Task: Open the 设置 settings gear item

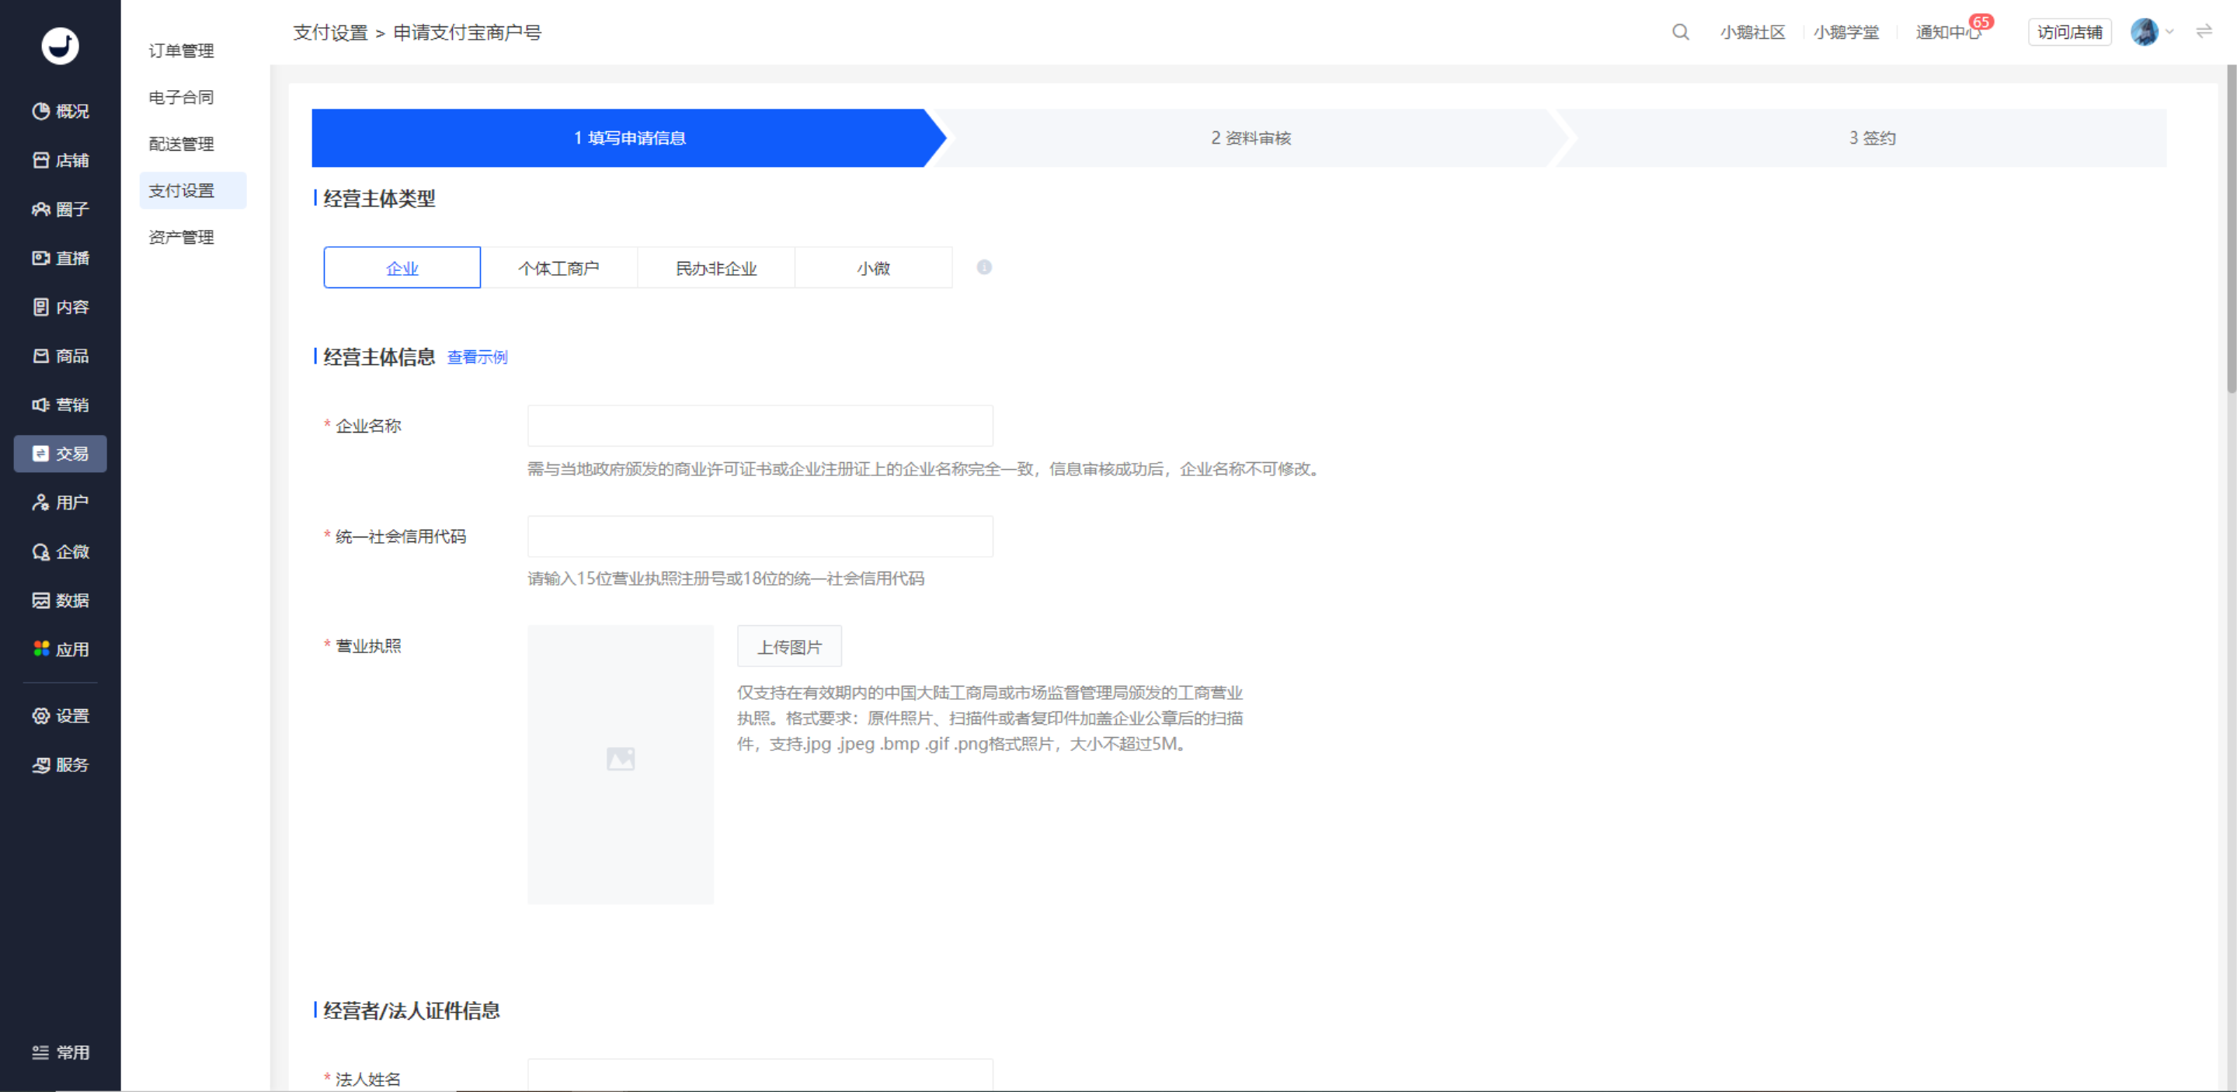Action: pos(60,716)
